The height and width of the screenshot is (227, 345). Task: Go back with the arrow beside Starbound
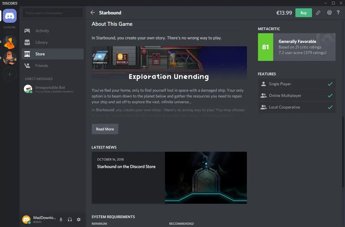93,12
